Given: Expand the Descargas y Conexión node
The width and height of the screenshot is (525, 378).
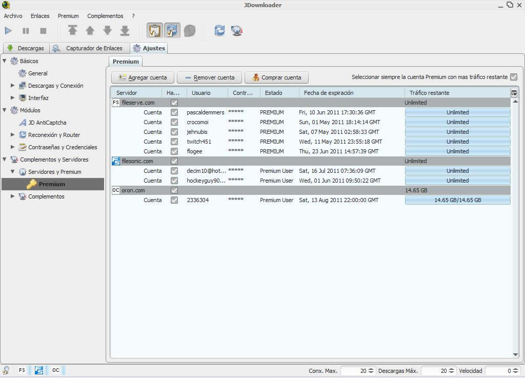Looking at the screenshot, I should tap(12, 85).
